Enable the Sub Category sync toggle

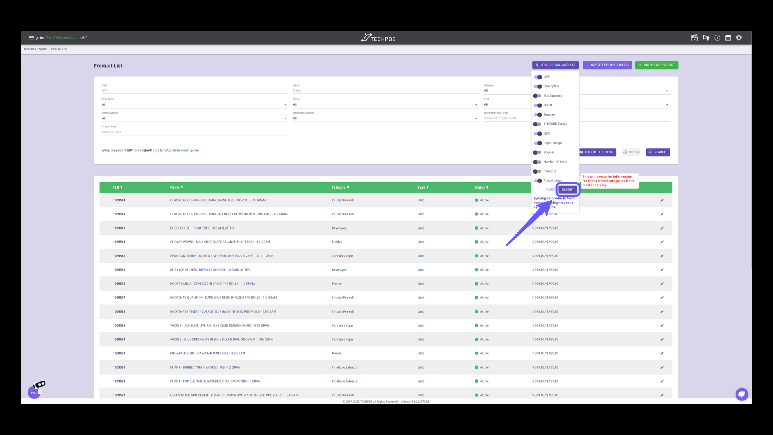coord(537,96)
